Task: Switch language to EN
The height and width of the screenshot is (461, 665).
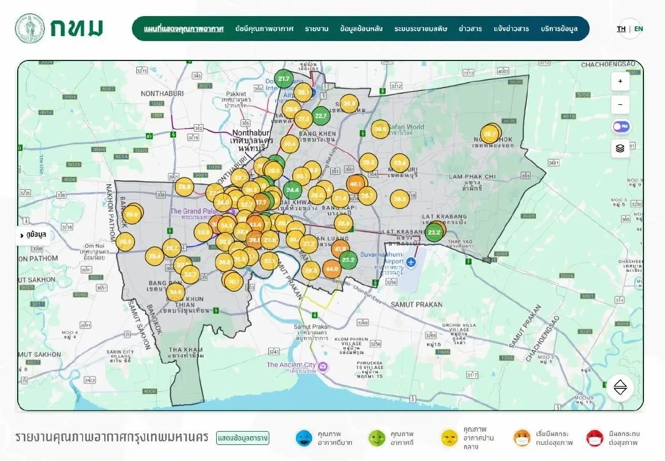Action: coord(639,29)
